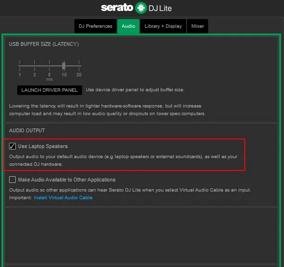Select the Audio tab
This screenshot has height=267, width=284.
click(x=128, y=26)
